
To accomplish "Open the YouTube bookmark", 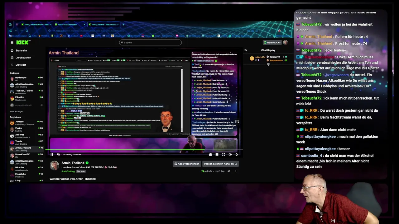I will (85, 36).
